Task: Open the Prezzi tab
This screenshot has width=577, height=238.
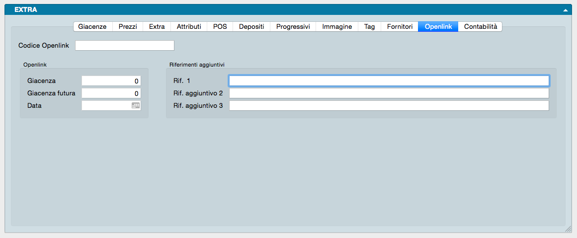Action: pyautogui.click(x=128, y=27)
